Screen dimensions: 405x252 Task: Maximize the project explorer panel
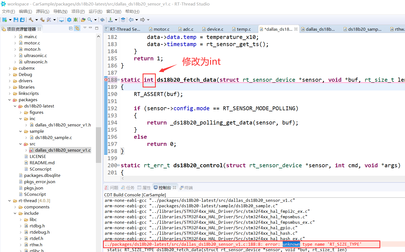[97, 28]
